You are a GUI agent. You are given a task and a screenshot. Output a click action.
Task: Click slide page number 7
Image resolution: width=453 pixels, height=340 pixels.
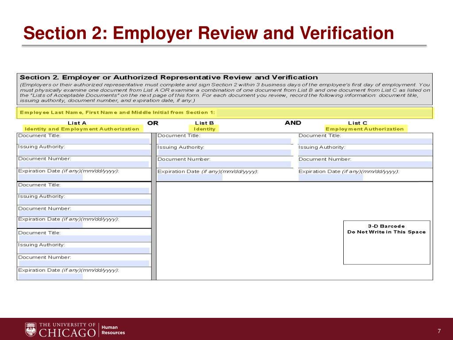(x=439, y=331)
